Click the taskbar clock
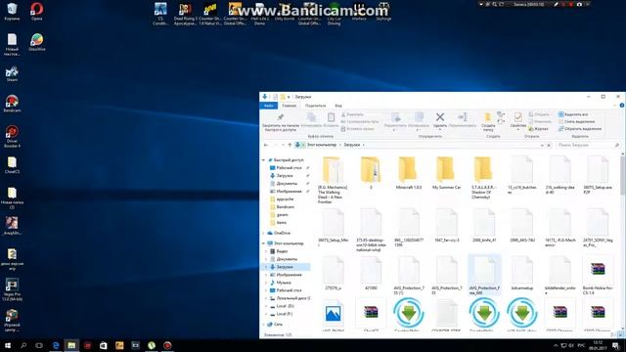 [x=598, y=345]
